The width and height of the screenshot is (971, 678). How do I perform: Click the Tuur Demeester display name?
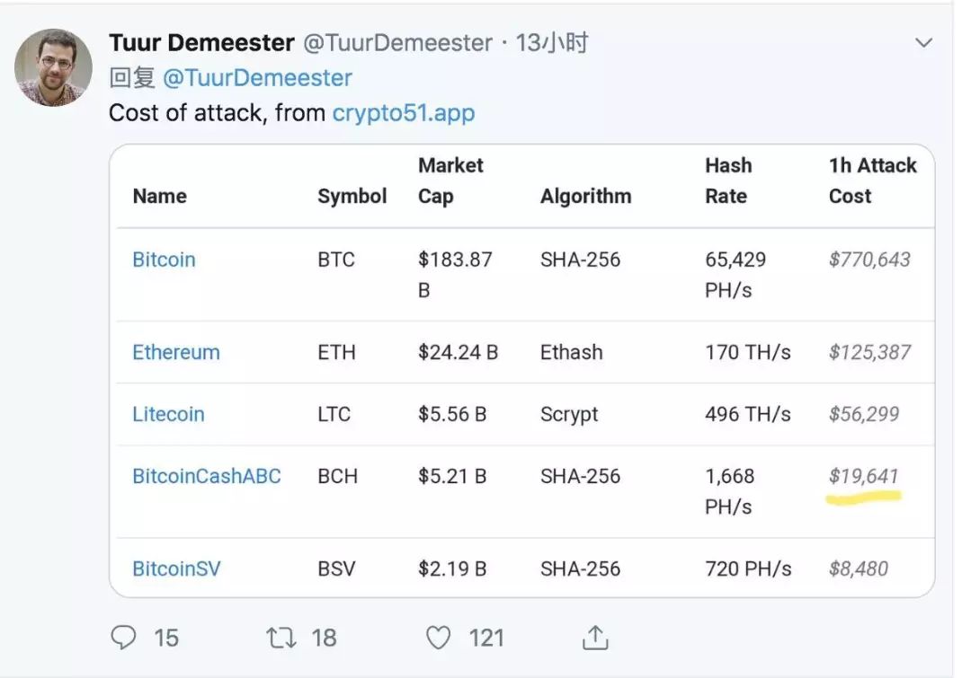(202, 43)
